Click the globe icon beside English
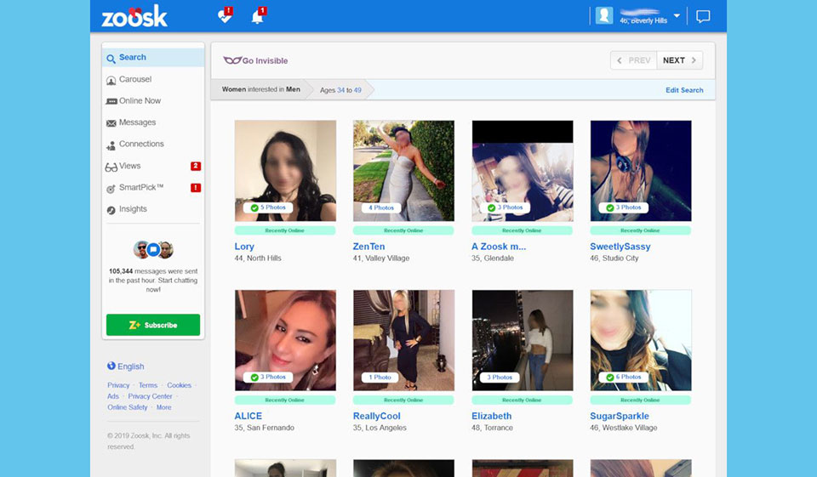The width and height of the screenshot is (817, 477). (111, 366)
